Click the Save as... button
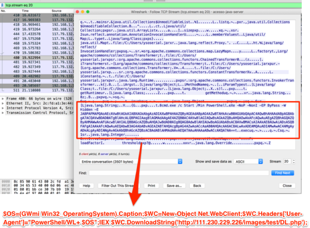 pos(174,186)
